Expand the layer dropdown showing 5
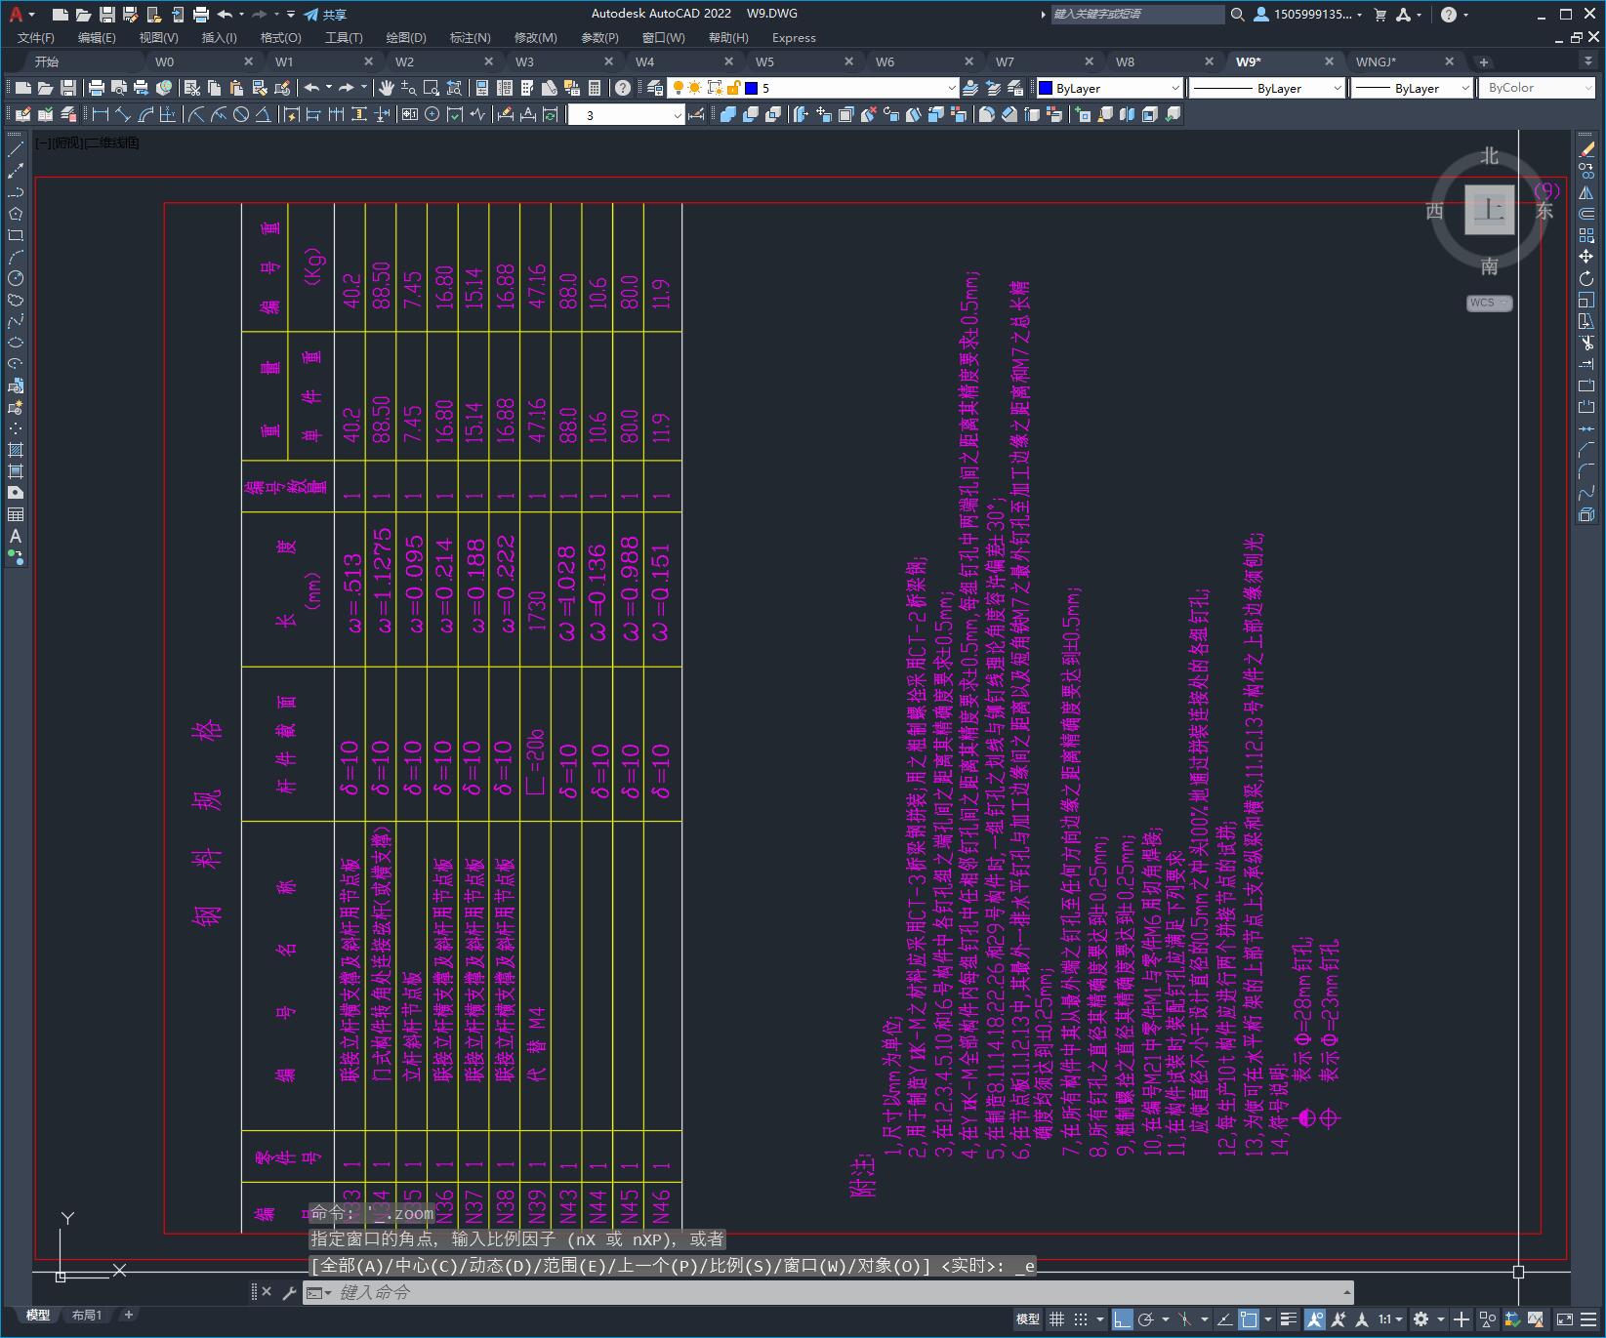The width and height of the screenshot is (1606, 1338). [951, 88]
